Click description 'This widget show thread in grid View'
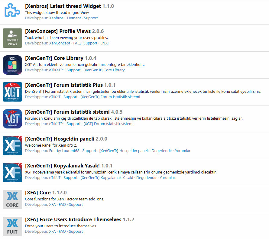 [x=57, y=13]
